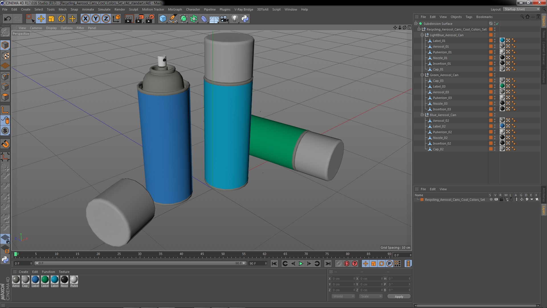Toggle the Solo switch for Recycling_Aerosol_Cans_Cool_Colors_Set
547x308 pixels.
tap(491, 200)
